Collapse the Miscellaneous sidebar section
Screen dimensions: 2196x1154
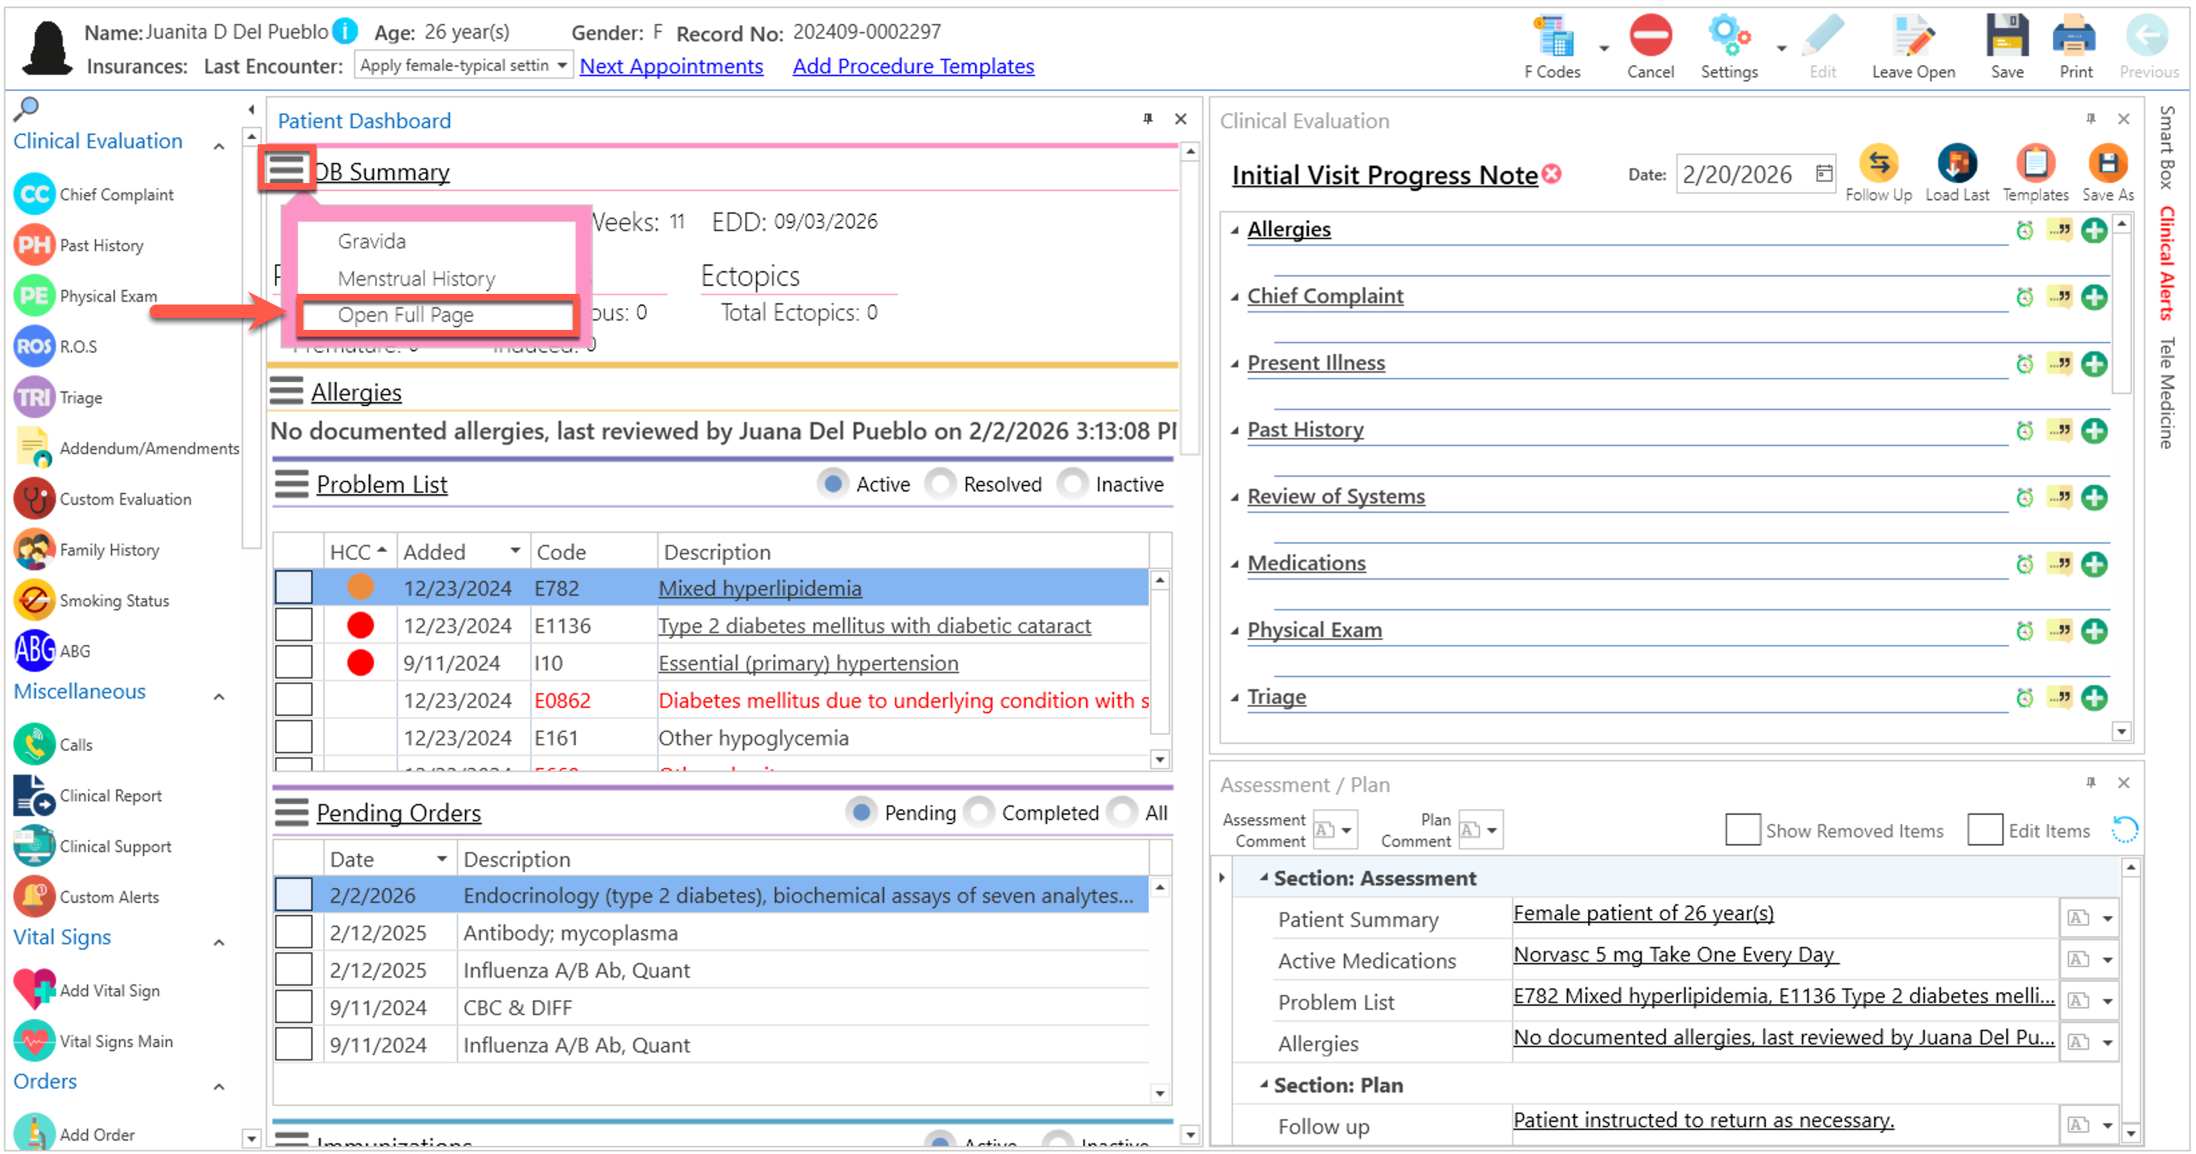[x=219, y=697]
